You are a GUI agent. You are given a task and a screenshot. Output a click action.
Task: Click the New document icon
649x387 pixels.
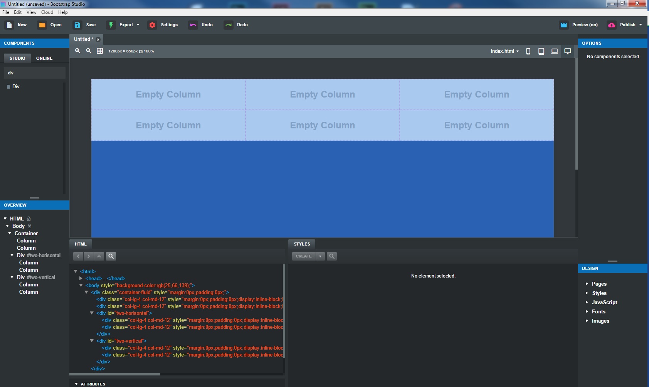[x=9, y=25]
